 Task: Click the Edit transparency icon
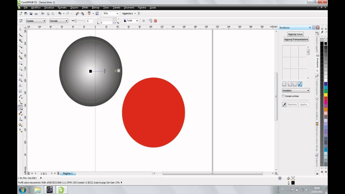[x=21, y=21]
